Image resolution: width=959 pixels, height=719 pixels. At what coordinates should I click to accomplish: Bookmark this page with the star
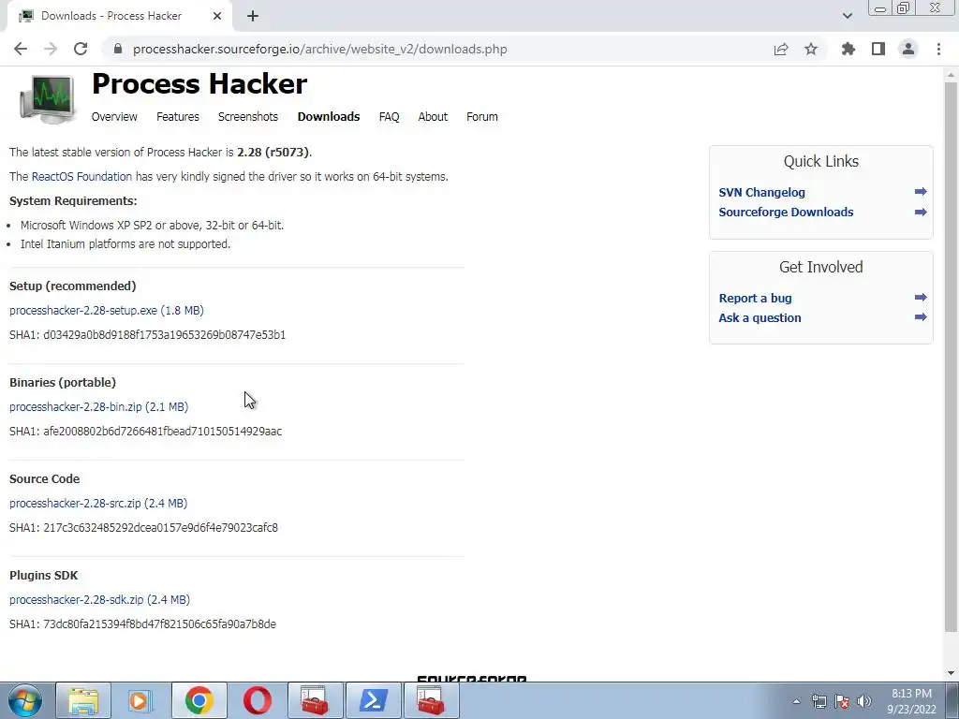811,49
